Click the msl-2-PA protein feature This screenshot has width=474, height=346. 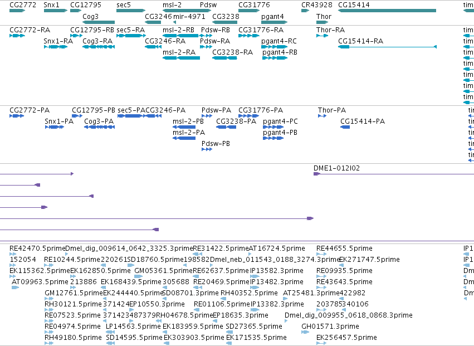(184, 138)
